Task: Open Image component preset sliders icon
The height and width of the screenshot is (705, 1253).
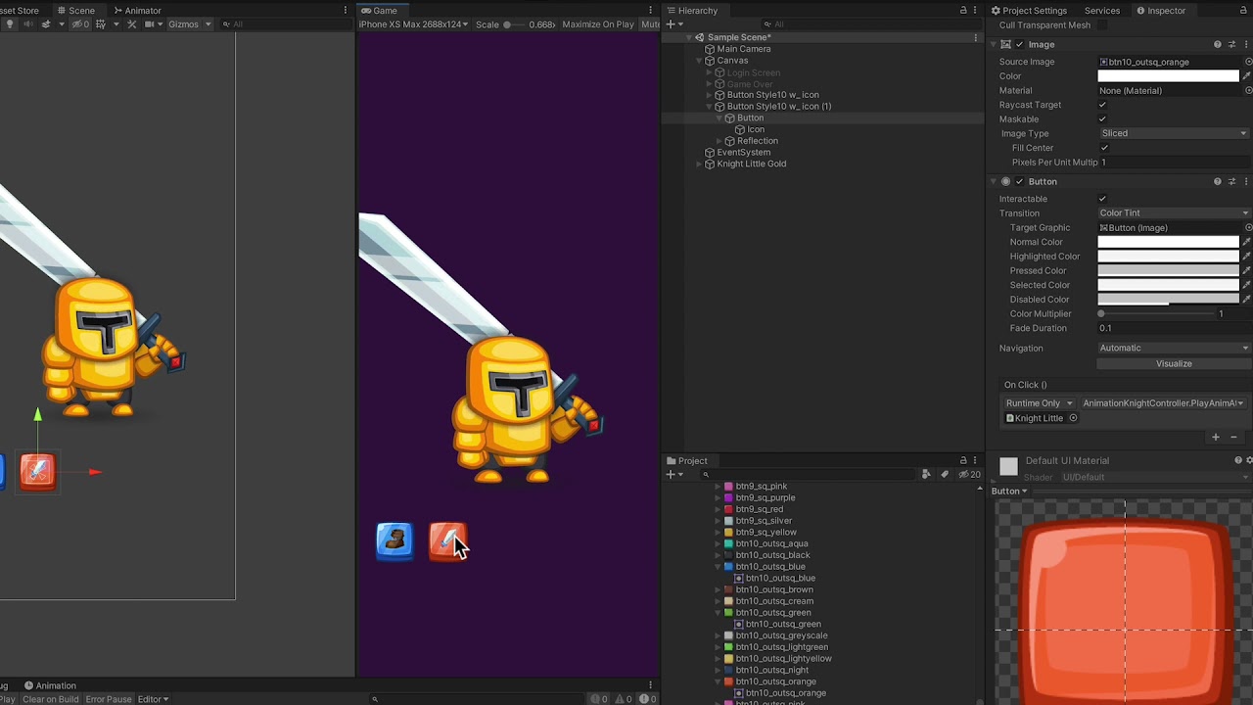Action: (x=1232, y=44)
